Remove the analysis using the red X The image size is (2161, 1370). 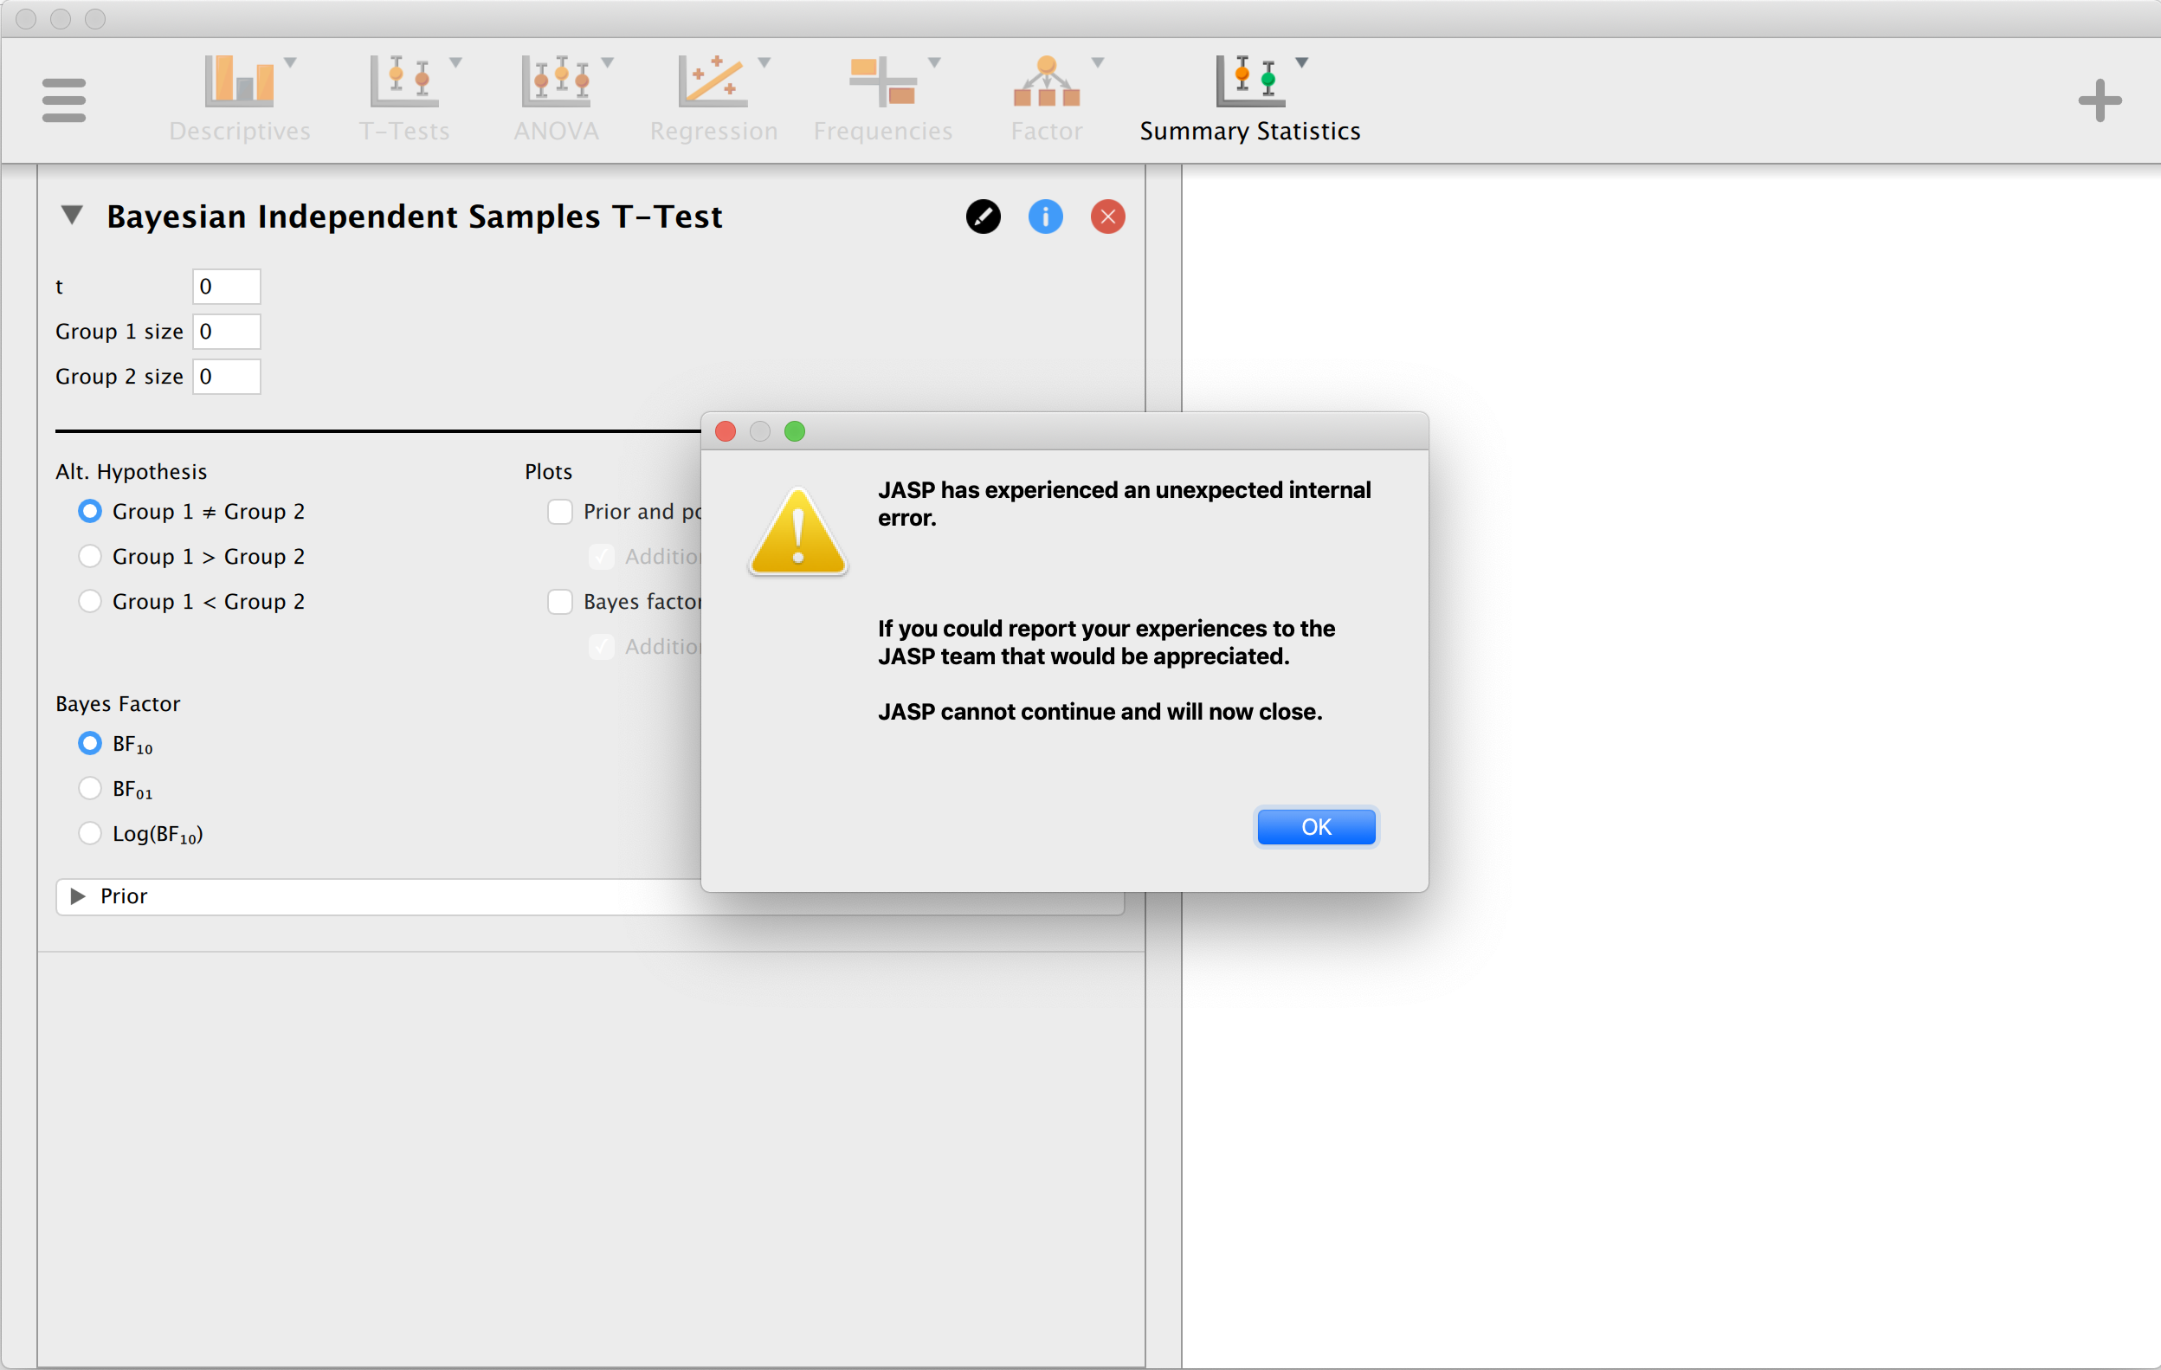click(x=1106, y=216)
